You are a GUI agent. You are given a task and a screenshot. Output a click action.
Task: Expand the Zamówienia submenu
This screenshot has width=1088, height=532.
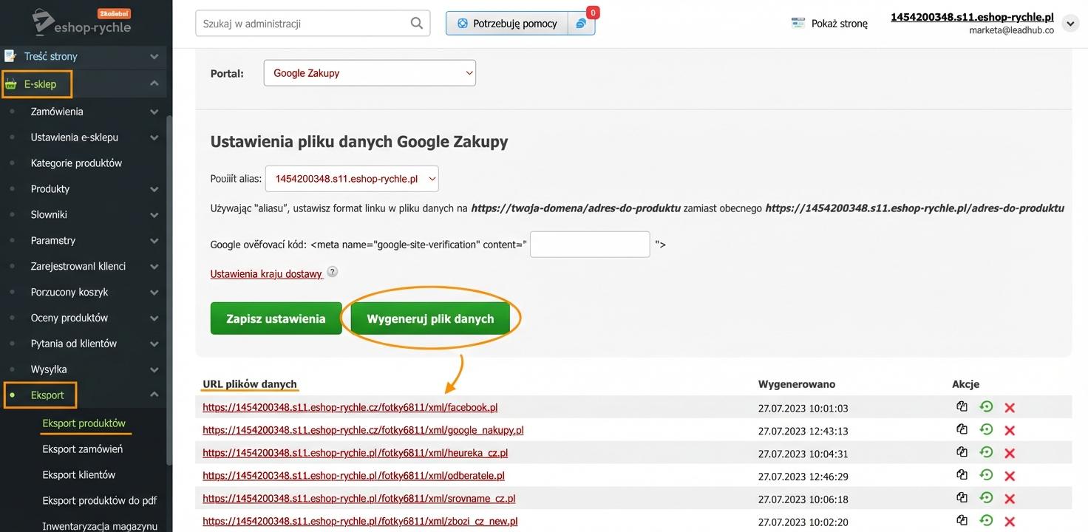click(154, 112)
